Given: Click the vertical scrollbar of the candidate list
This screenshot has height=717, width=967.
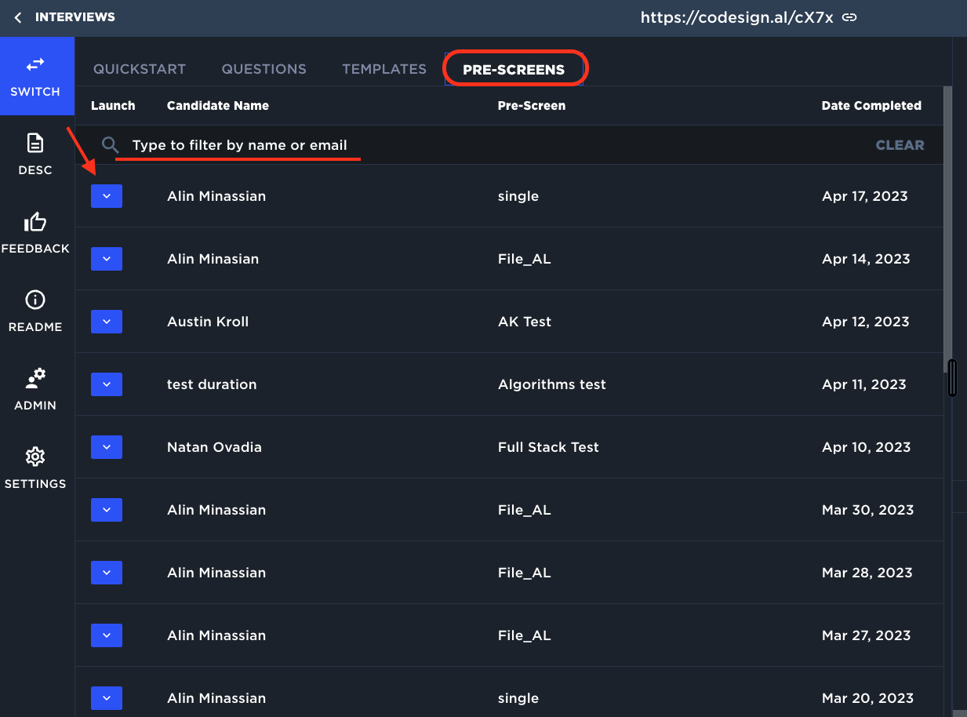Looking at the screenshot, I should click(947, 227).
